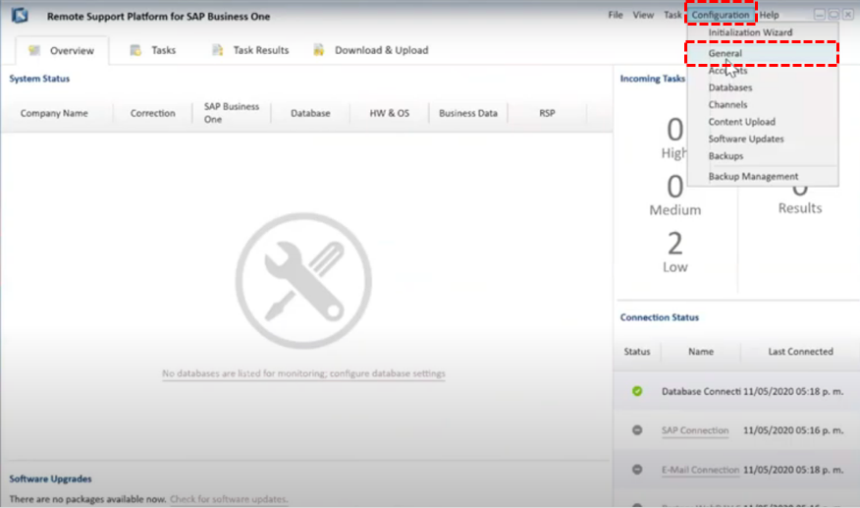Select General in the Configuration menu
Screen dimensions: 860x508
coord(761,53)
